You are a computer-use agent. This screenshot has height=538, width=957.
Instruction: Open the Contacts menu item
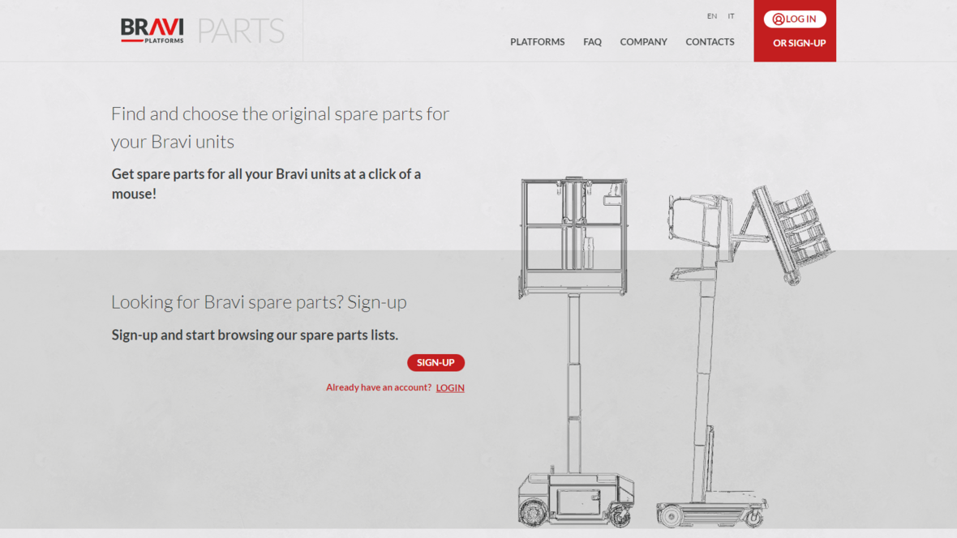click(x=710, y=42)
